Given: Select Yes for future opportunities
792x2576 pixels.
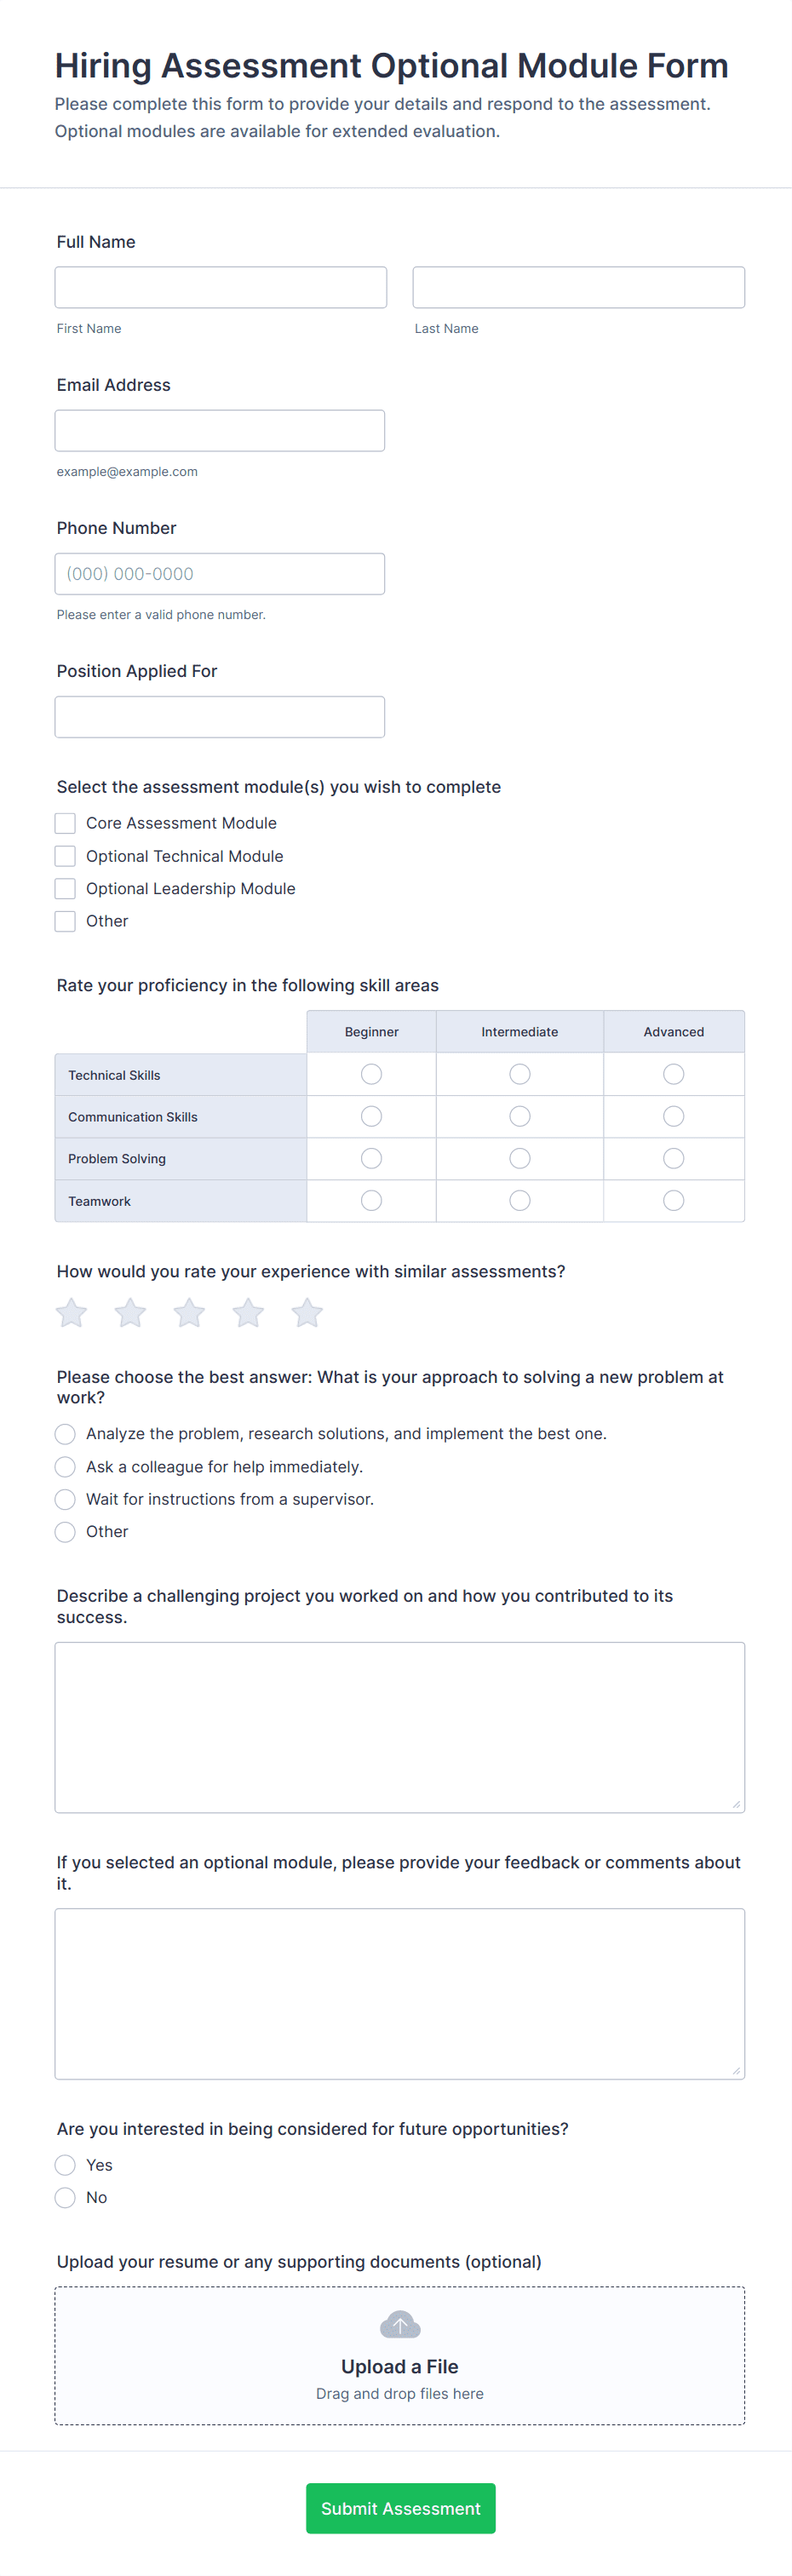Looking at the screenshot, I should click(65, 2165).
